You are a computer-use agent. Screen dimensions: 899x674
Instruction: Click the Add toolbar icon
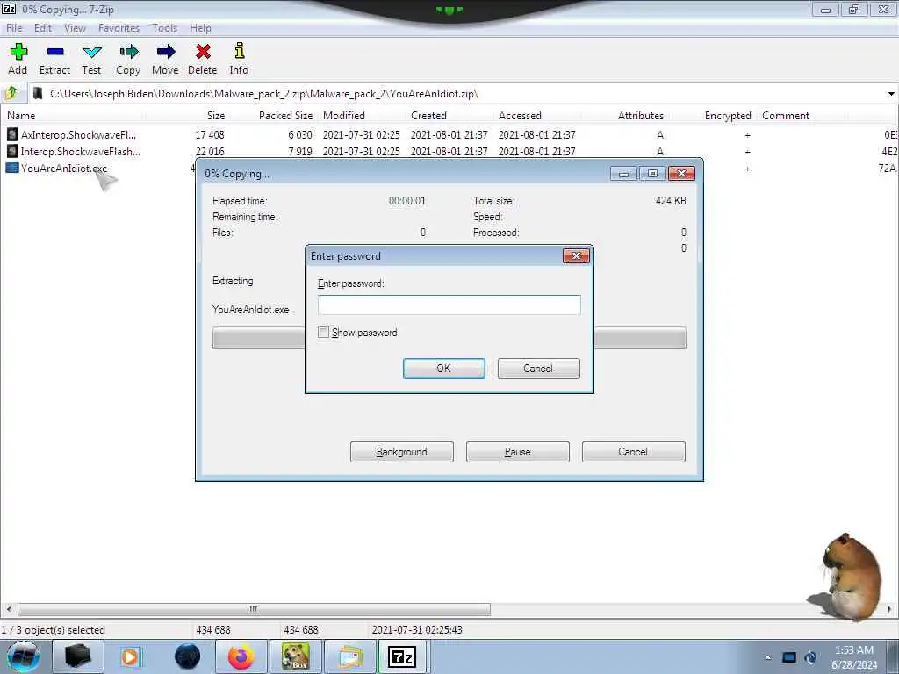click(x=18, y=52)
